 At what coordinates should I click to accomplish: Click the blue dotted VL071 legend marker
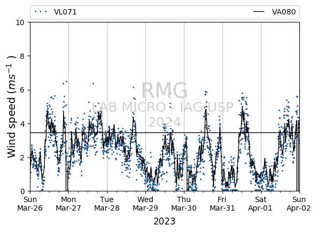point(41,12)
